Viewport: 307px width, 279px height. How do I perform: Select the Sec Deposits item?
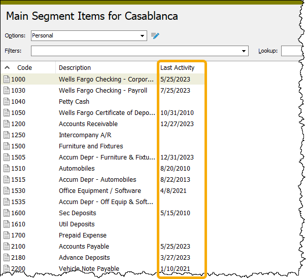pos(77,213)
